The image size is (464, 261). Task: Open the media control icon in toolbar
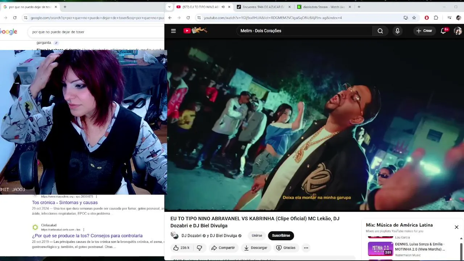tap(449, 18)
